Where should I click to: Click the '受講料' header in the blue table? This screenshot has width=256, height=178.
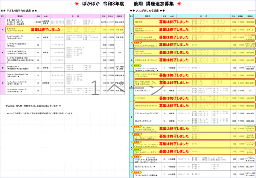click(x=240, y=16)
